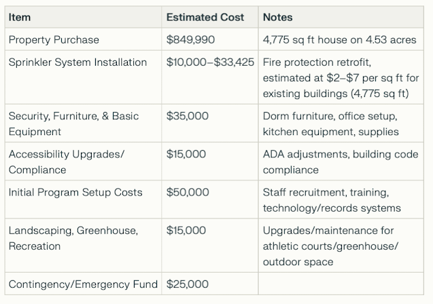Click the $50,000 cost cell
The width and height of the screenshot is (433, 304).
(x=210, y=199)
